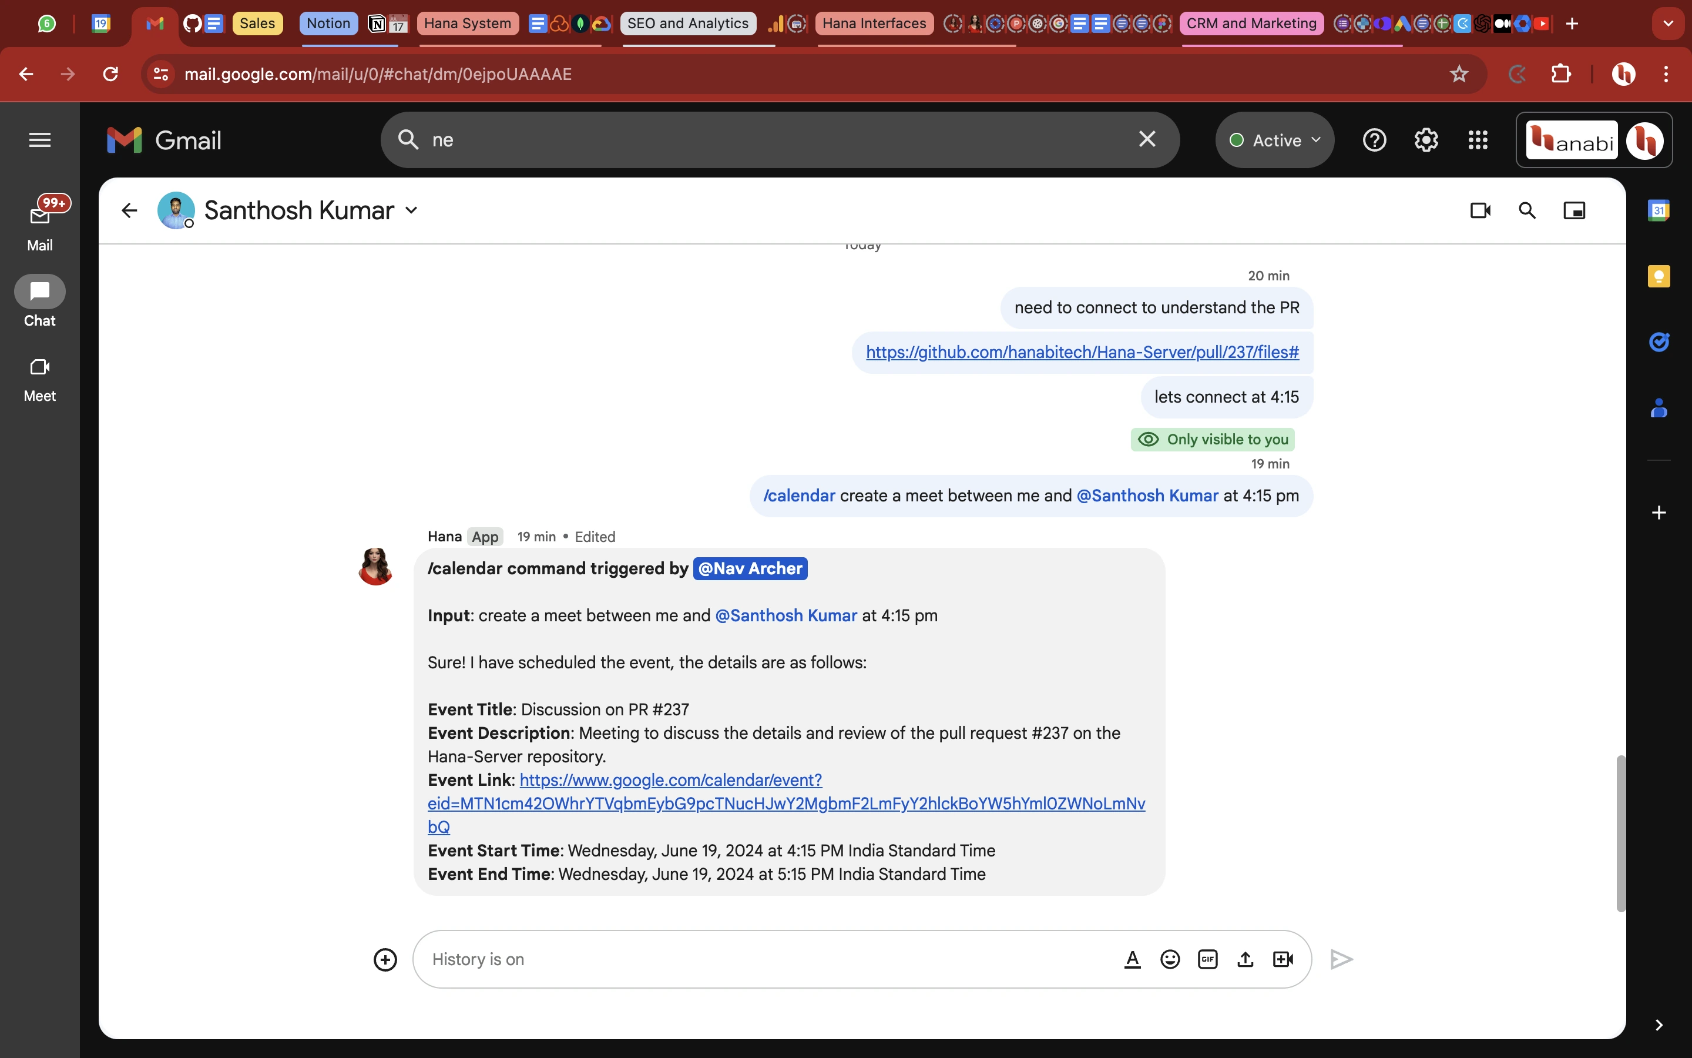This screenshot has width=1692, height=1058.
Task: Insert a GIF into the message
Action: click(x=1207, y=959)
